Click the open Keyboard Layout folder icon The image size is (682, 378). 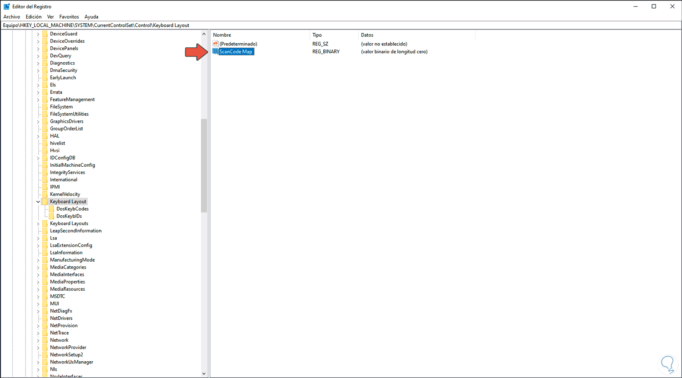pos(45,201)
